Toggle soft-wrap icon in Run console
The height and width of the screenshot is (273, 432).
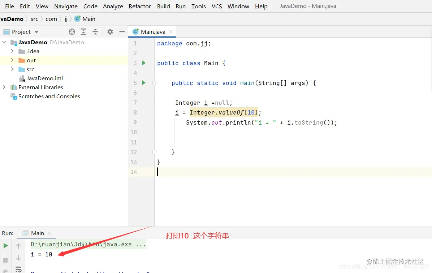click(x=18, y=269)
